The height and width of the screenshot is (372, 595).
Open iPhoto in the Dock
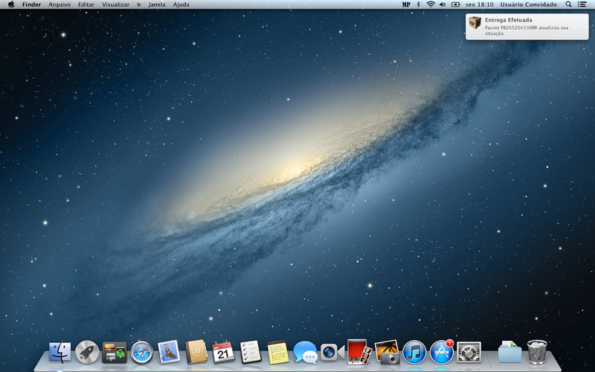(387, 352)
